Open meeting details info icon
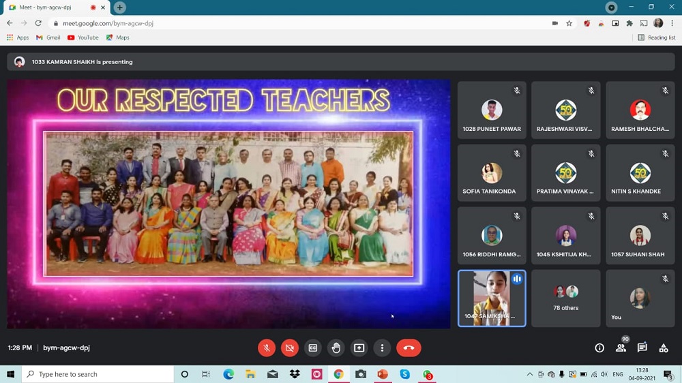Screen dimensions: 682x383 599,348
